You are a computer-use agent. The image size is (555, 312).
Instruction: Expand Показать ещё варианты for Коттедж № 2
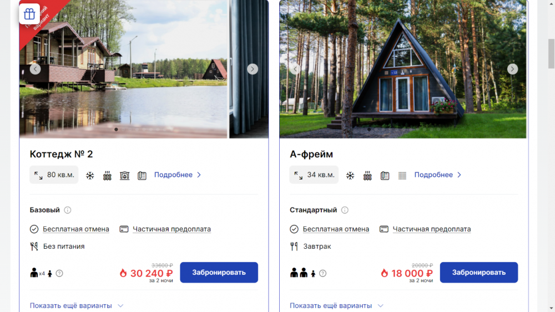[x=77, y=306]
